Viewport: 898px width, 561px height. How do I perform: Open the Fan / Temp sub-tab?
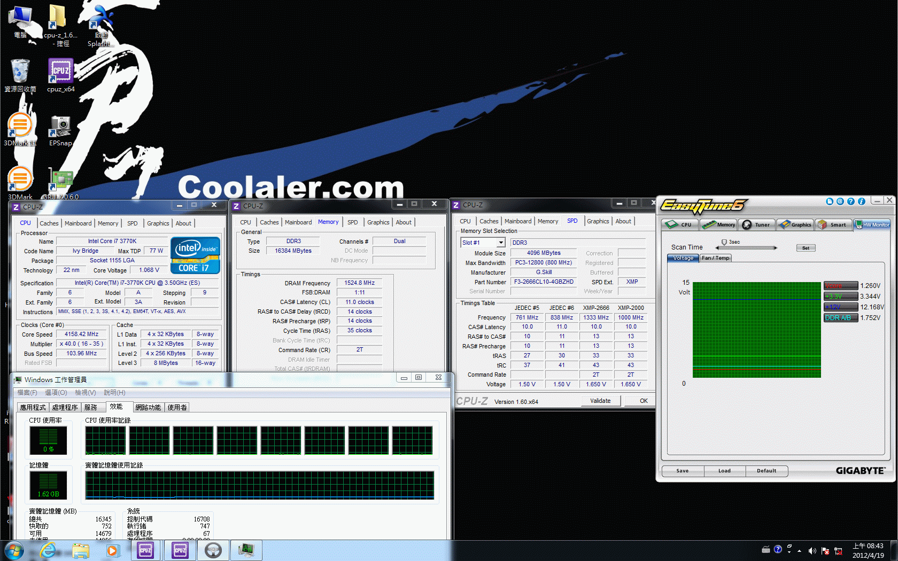(715, 258)
